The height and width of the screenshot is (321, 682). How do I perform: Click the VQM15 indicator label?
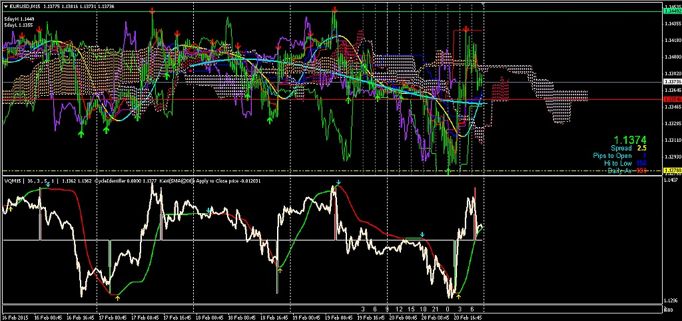[x=13, y=180]
